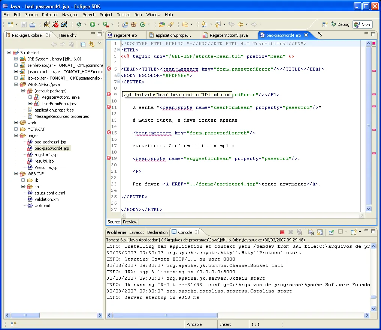Image resolution: width=381 pixels, height=330 pixels.
Task: Collapse the pages folder in tree
Action: pos(16,136)
